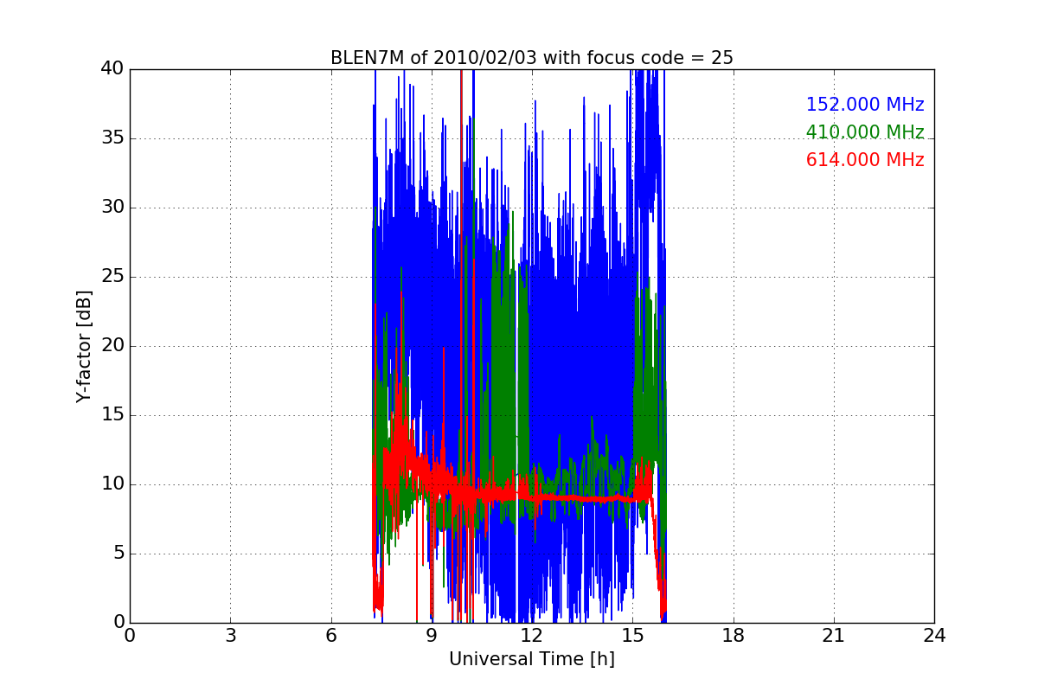Click x-axis tick label '24'
Image resolution: width=1038 pixels, height=692 pixels.
click(934, 636)
